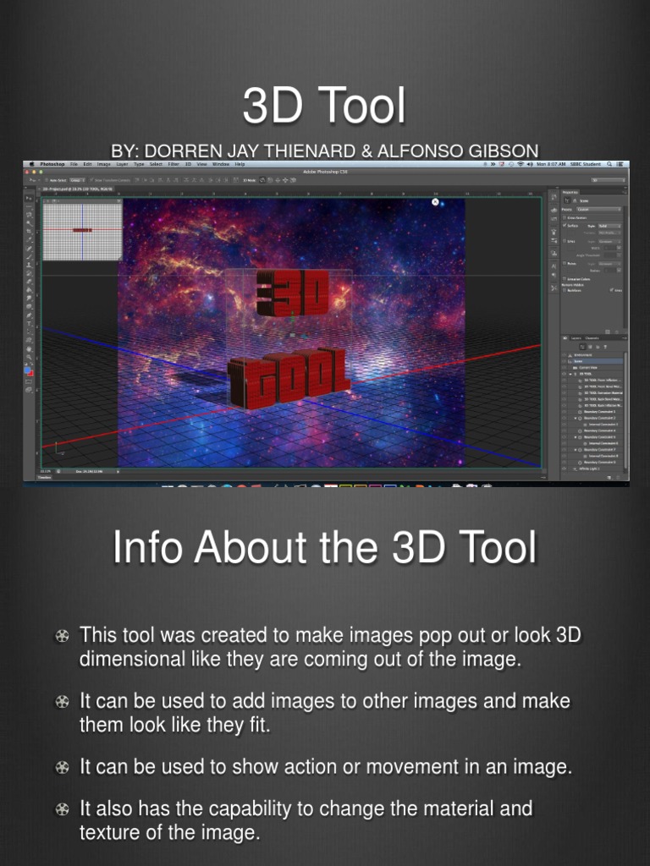
Task: Open the workspace switcher dropdown labeled 3D
Action: tap(609, 180)
